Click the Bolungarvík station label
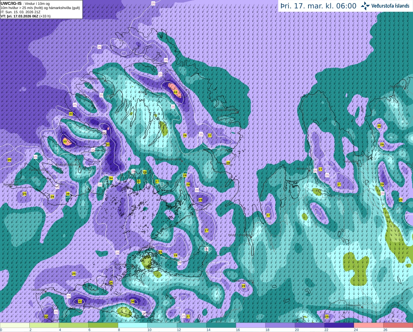This screenshot has height=332, width=413. (x=96, y=78)
